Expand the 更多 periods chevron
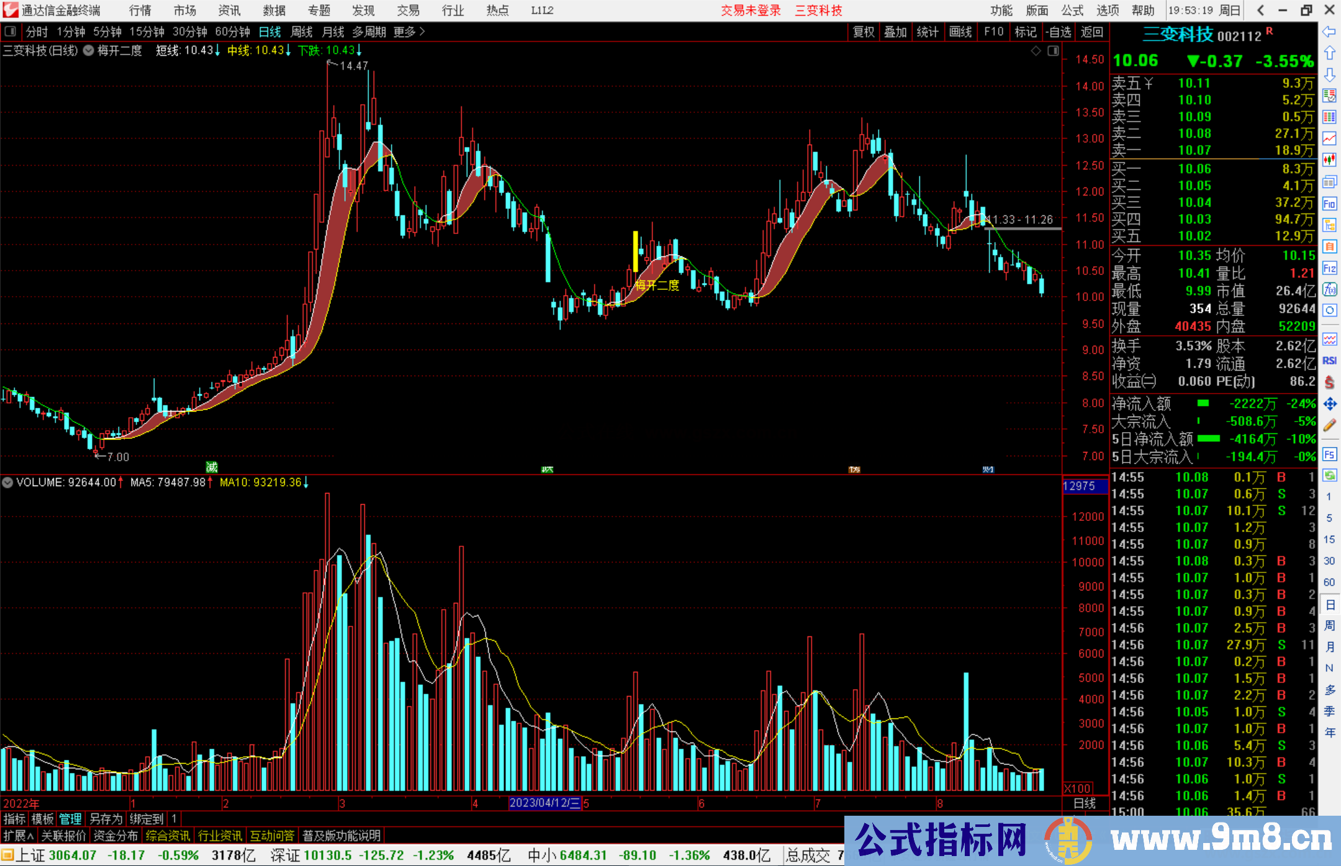Image resolution: width=1341 pixels, height=866 pixels. point(422,32)
